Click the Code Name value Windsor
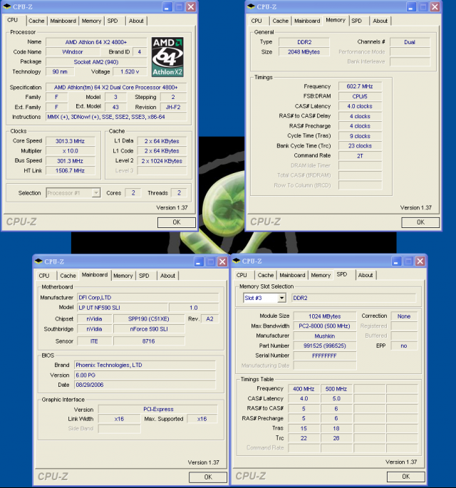 point(73,52)
